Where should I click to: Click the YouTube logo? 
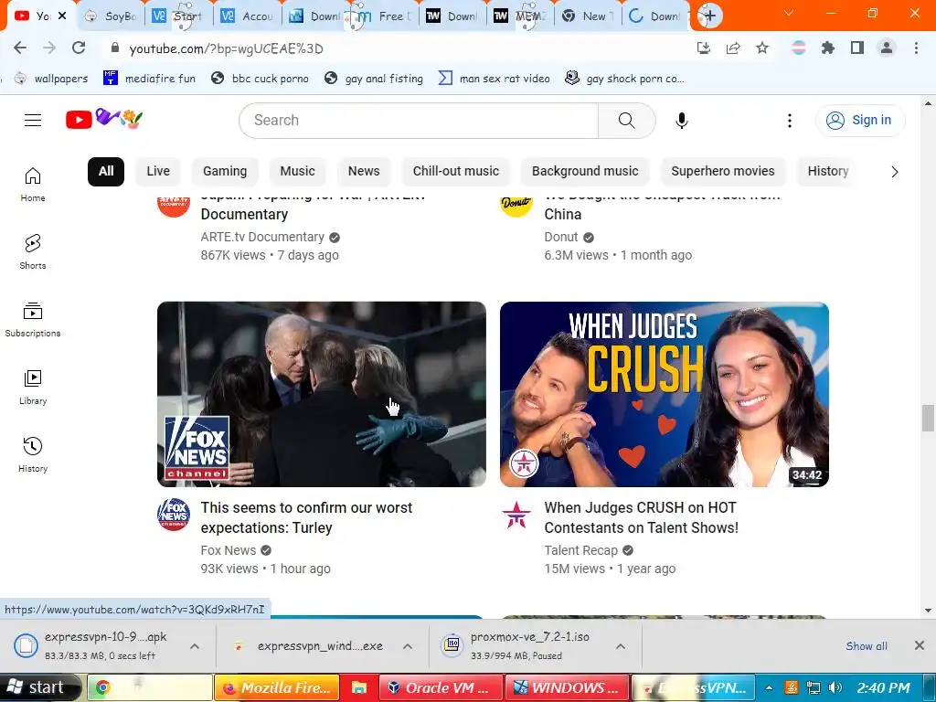pos(104,120)
